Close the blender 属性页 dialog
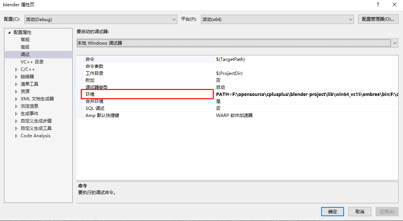This screenshot has width=403, height=221. click(x=395, y=5)
